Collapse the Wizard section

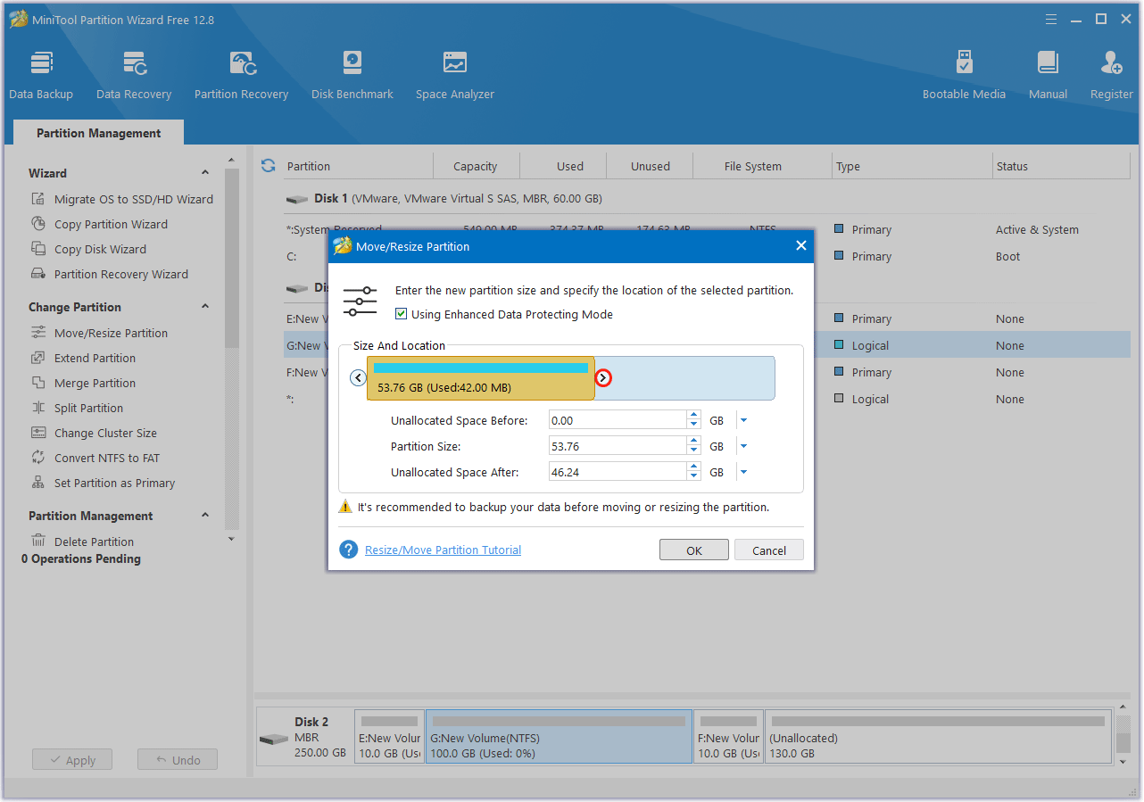pos(205,173)
